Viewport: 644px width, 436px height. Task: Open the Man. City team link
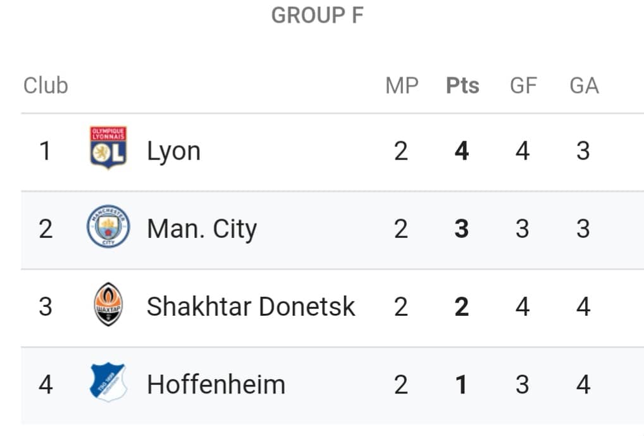(x=202, y=229)
